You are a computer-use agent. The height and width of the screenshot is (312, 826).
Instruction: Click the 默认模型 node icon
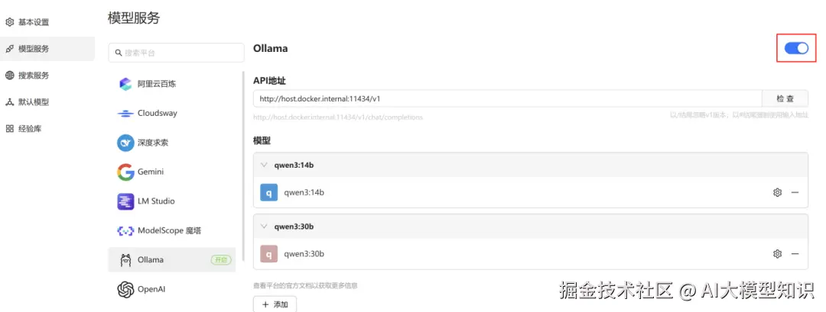pyautogui.click(x=9, y=102)
